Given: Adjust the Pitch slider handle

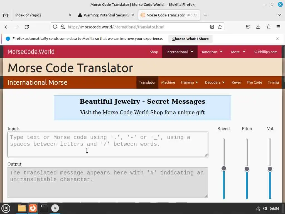Looking at the screenshot, I should pyautogui.click(x=247, y=169).
